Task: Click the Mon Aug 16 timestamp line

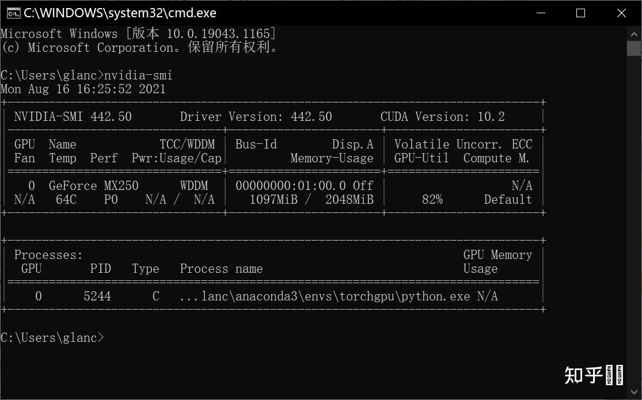Action: (x=83, y=89)
